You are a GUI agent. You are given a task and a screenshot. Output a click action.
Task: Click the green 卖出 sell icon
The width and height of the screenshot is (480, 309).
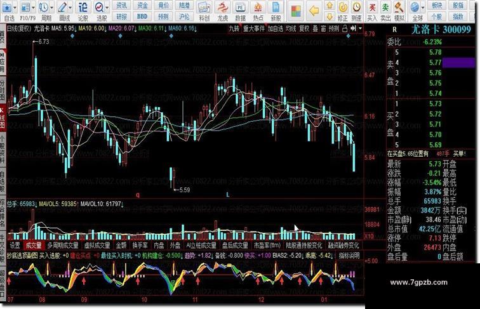click(385, 8)
